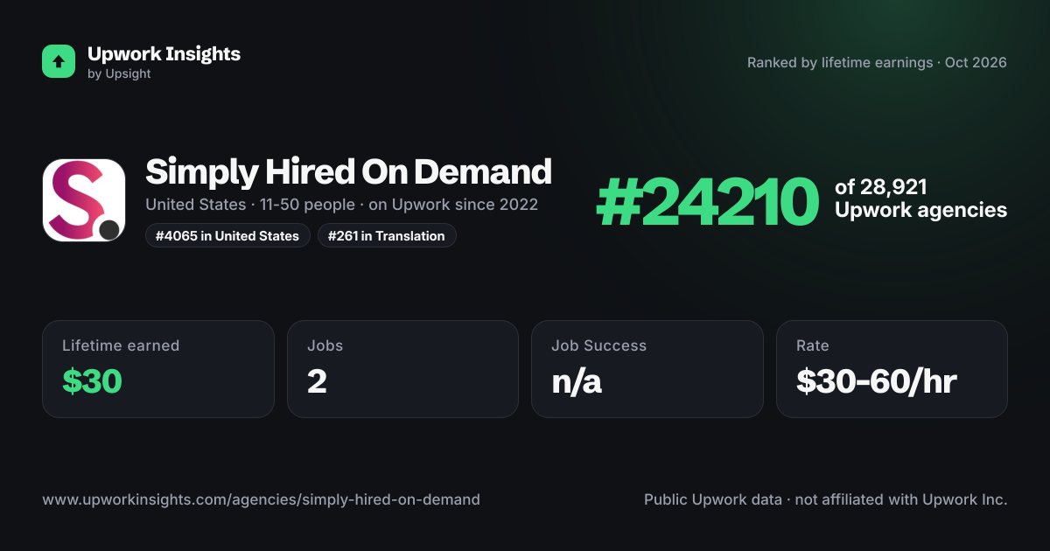Click the Rate card label

tap(813, 345)
